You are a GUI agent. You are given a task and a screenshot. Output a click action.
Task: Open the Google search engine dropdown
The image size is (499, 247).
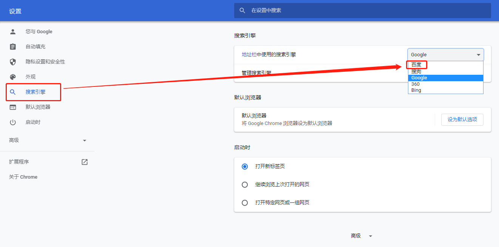click(446, 55)
